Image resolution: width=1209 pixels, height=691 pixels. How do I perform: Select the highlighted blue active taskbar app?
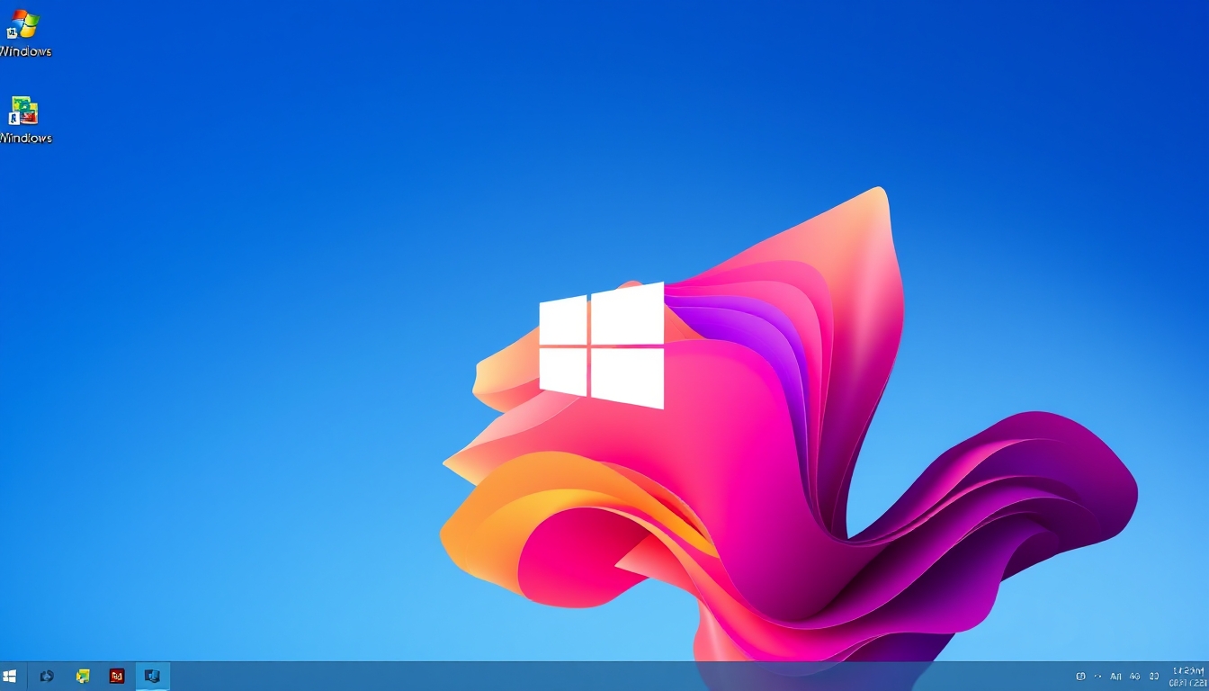[x=152, y=676]
